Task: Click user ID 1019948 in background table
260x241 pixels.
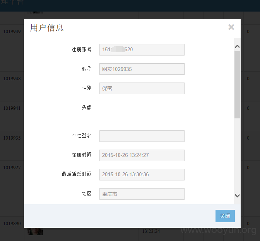Action: tap(12, 79)
